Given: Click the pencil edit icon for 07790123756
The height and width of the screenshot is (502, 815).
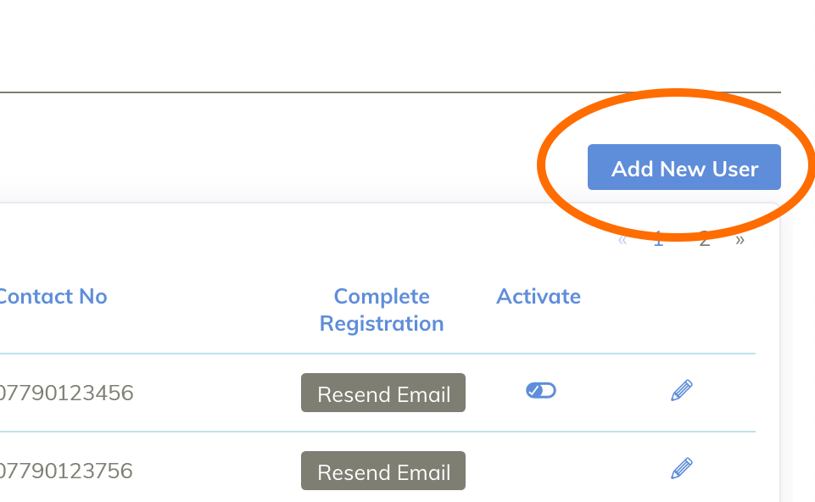Looking at the screenshot, I should coord(682,468).
